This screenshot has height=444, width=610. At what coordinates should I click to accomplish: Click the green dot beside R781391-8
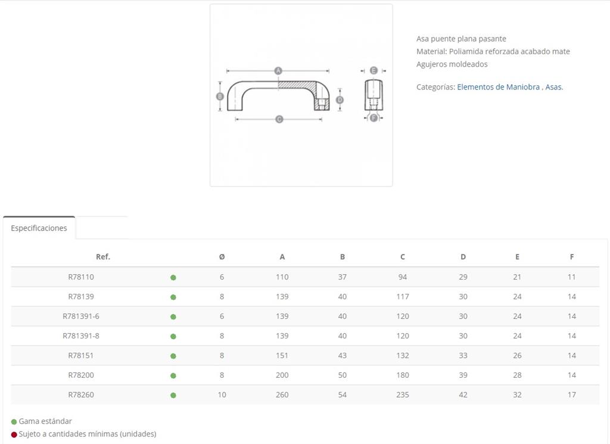coord(173,336)
